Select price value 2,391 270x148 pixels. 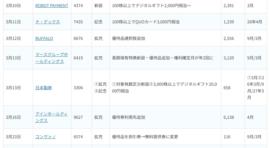tap(229, 6)
